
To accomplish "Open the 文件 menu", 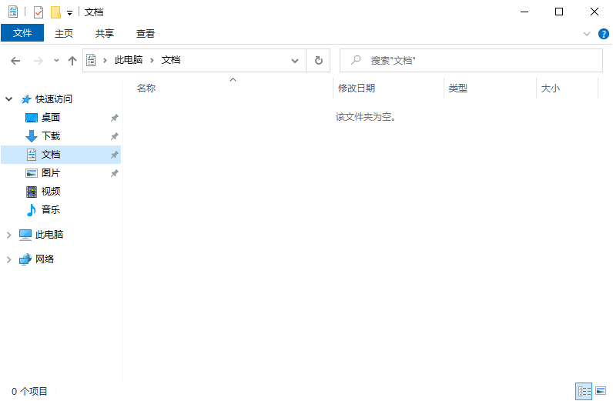I will coord(22,34).
